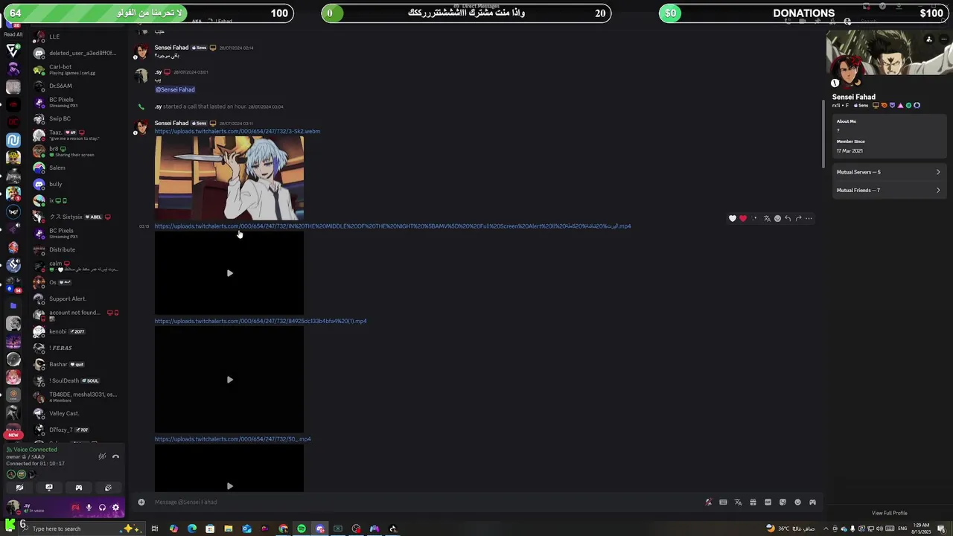Click the crossed mic icon in message bar
The width and height of the screenshot is (953, 536).
708,502
